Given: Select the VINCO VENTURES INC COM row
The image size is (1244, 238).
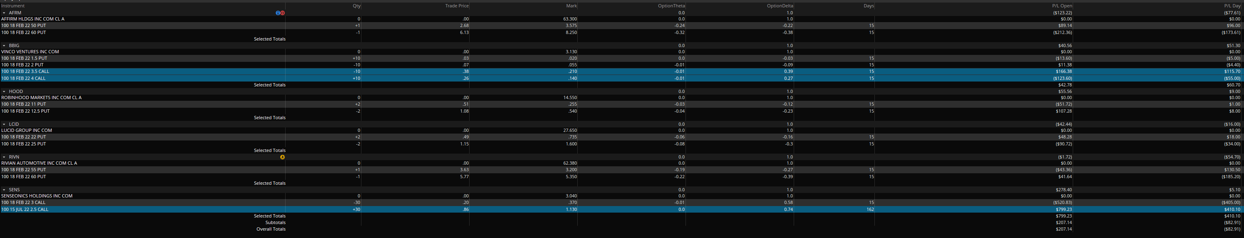Looking at the screenshot, I should tap(622, 52).
